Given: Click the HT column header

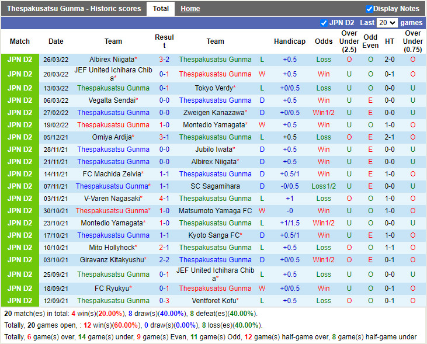Looking at the screenshot, I should point(390,41).
